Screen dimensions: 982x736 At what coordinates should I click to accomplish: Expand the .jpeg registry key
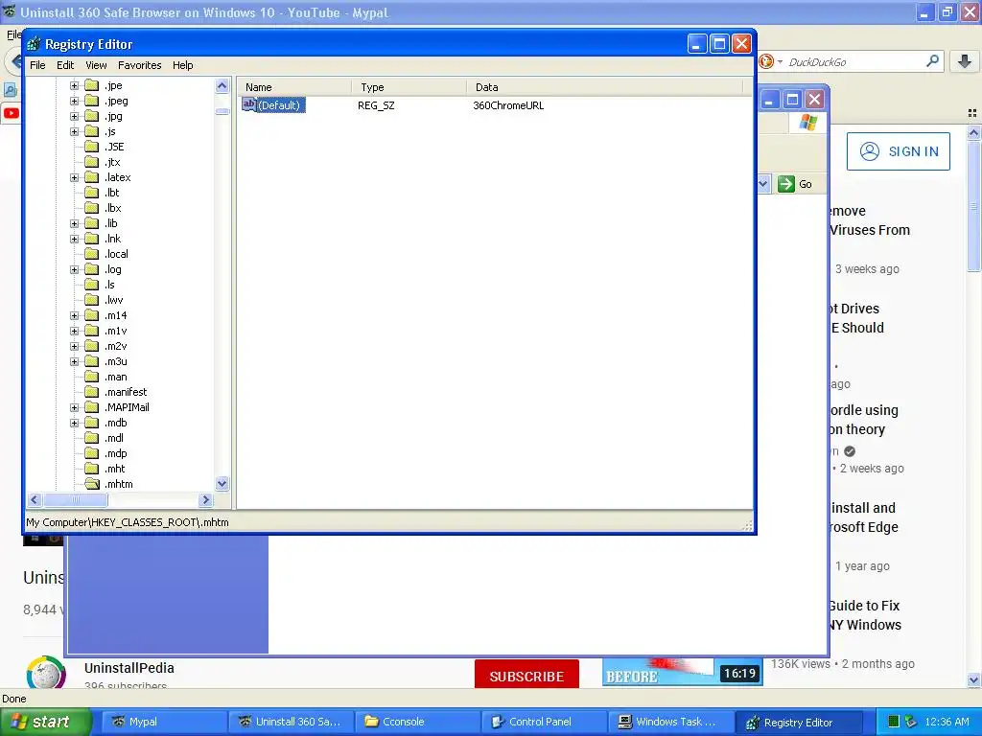click(x=74, y=101)
